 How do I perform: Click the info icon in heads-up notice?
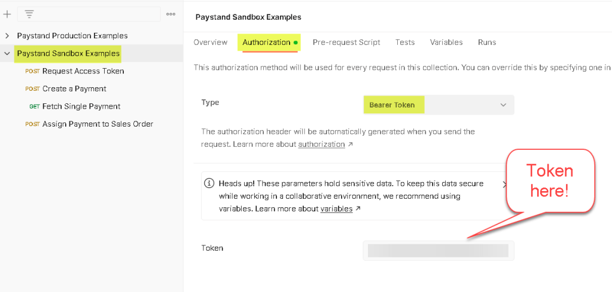[209, 183]
